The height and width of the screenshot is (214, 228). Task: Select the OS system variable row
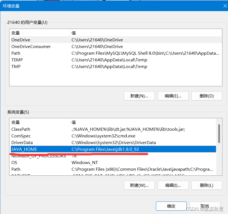tap(113, 162)
